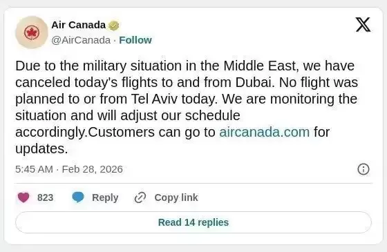Like the tweet with heart icon
Screen dimensions: 387x252
click(x=23, y=197)
